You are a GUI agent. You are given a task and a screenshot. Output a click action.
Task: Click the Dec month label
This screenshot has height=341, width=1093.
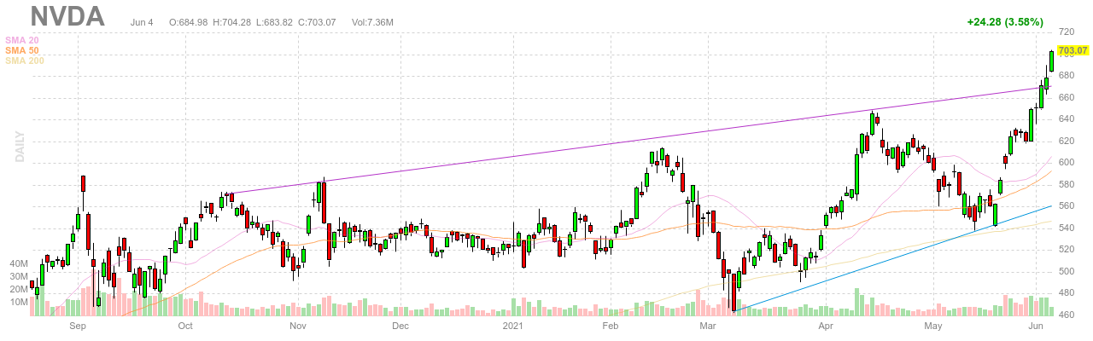tap(400, 326)
